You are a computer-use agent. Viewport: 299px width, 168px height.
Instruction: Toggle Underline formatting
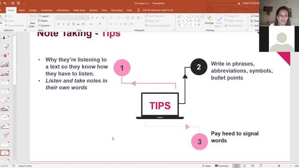68,24
